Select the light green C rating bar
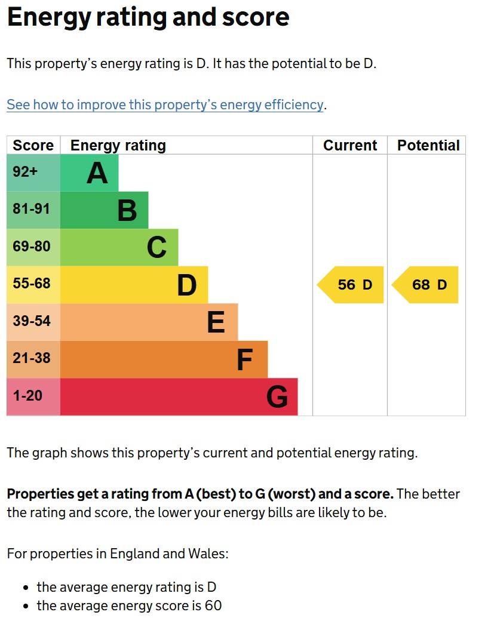 pyautogui.click(x=119, y=247)
